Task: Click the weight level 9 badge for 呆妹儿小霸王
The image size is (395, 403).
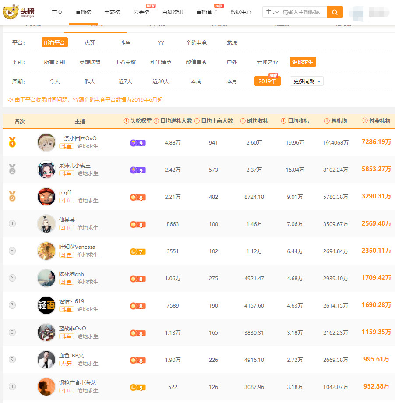Action: [138, 170]
